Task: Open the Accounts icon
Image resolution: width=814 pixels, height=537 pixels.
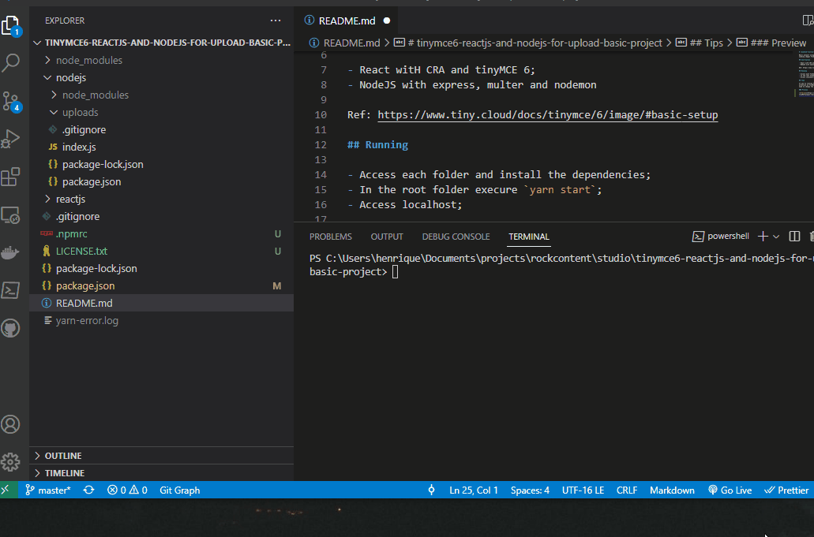Action: 10,424
